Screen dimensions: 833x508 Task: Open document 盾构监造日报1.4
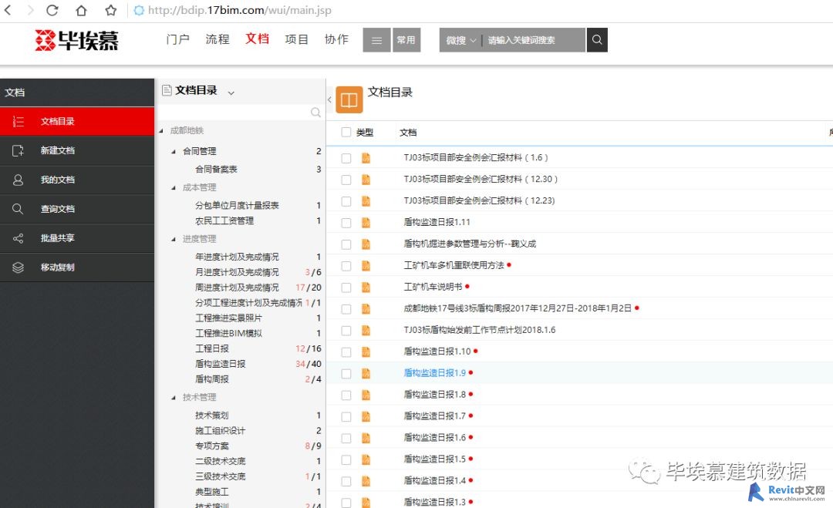[x=434, y=481]
